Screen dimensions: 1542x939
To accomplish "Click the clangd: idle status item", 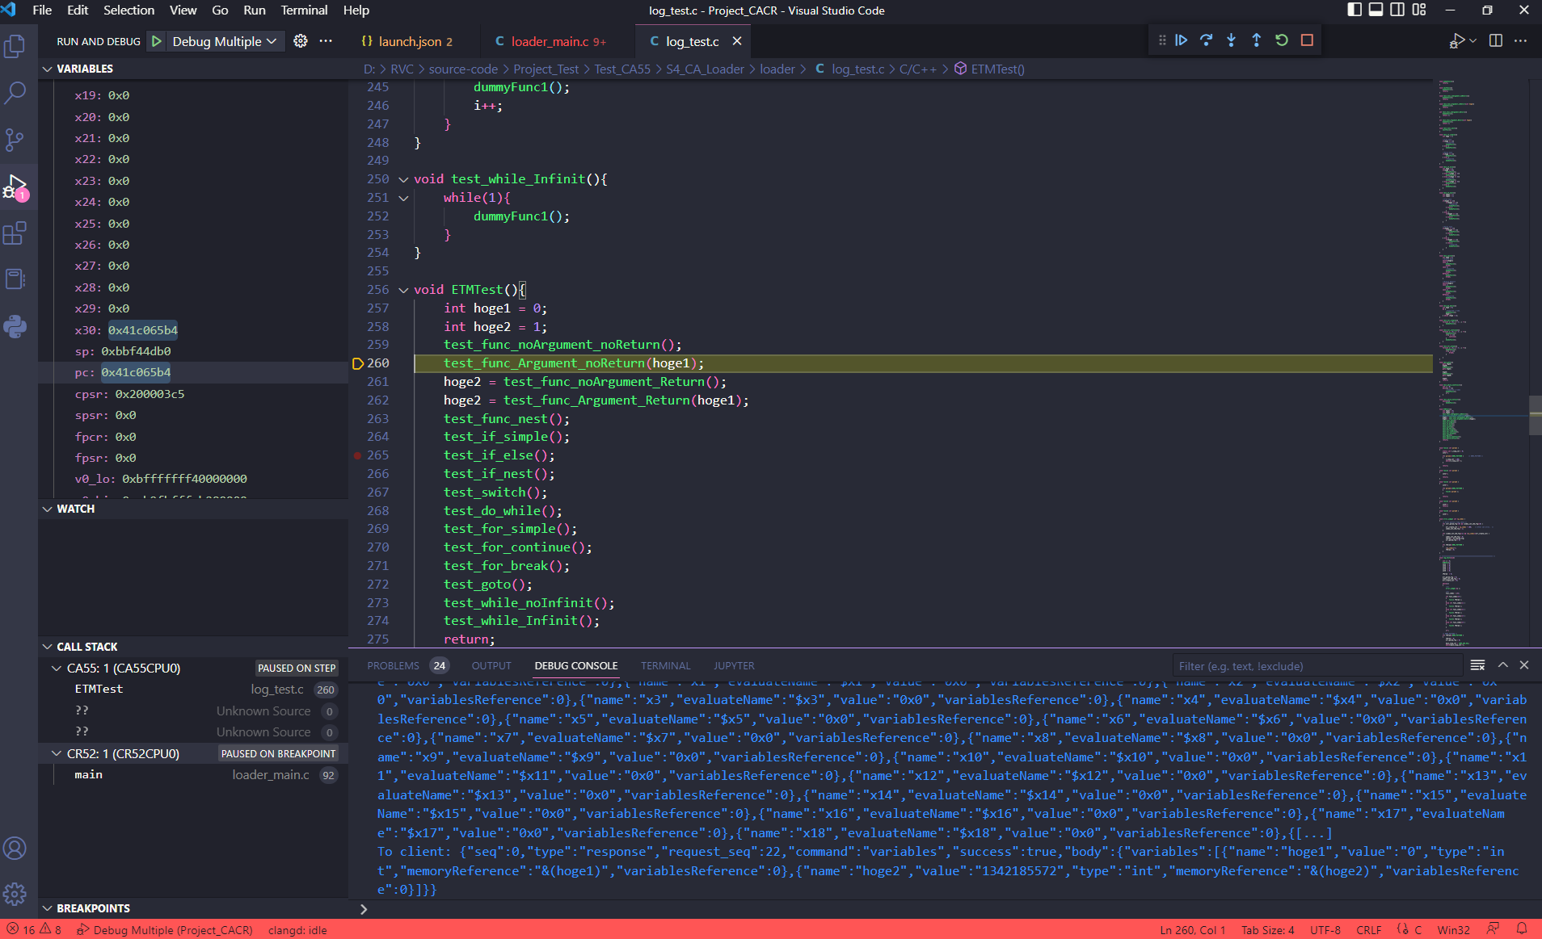I will coord(297,930).
